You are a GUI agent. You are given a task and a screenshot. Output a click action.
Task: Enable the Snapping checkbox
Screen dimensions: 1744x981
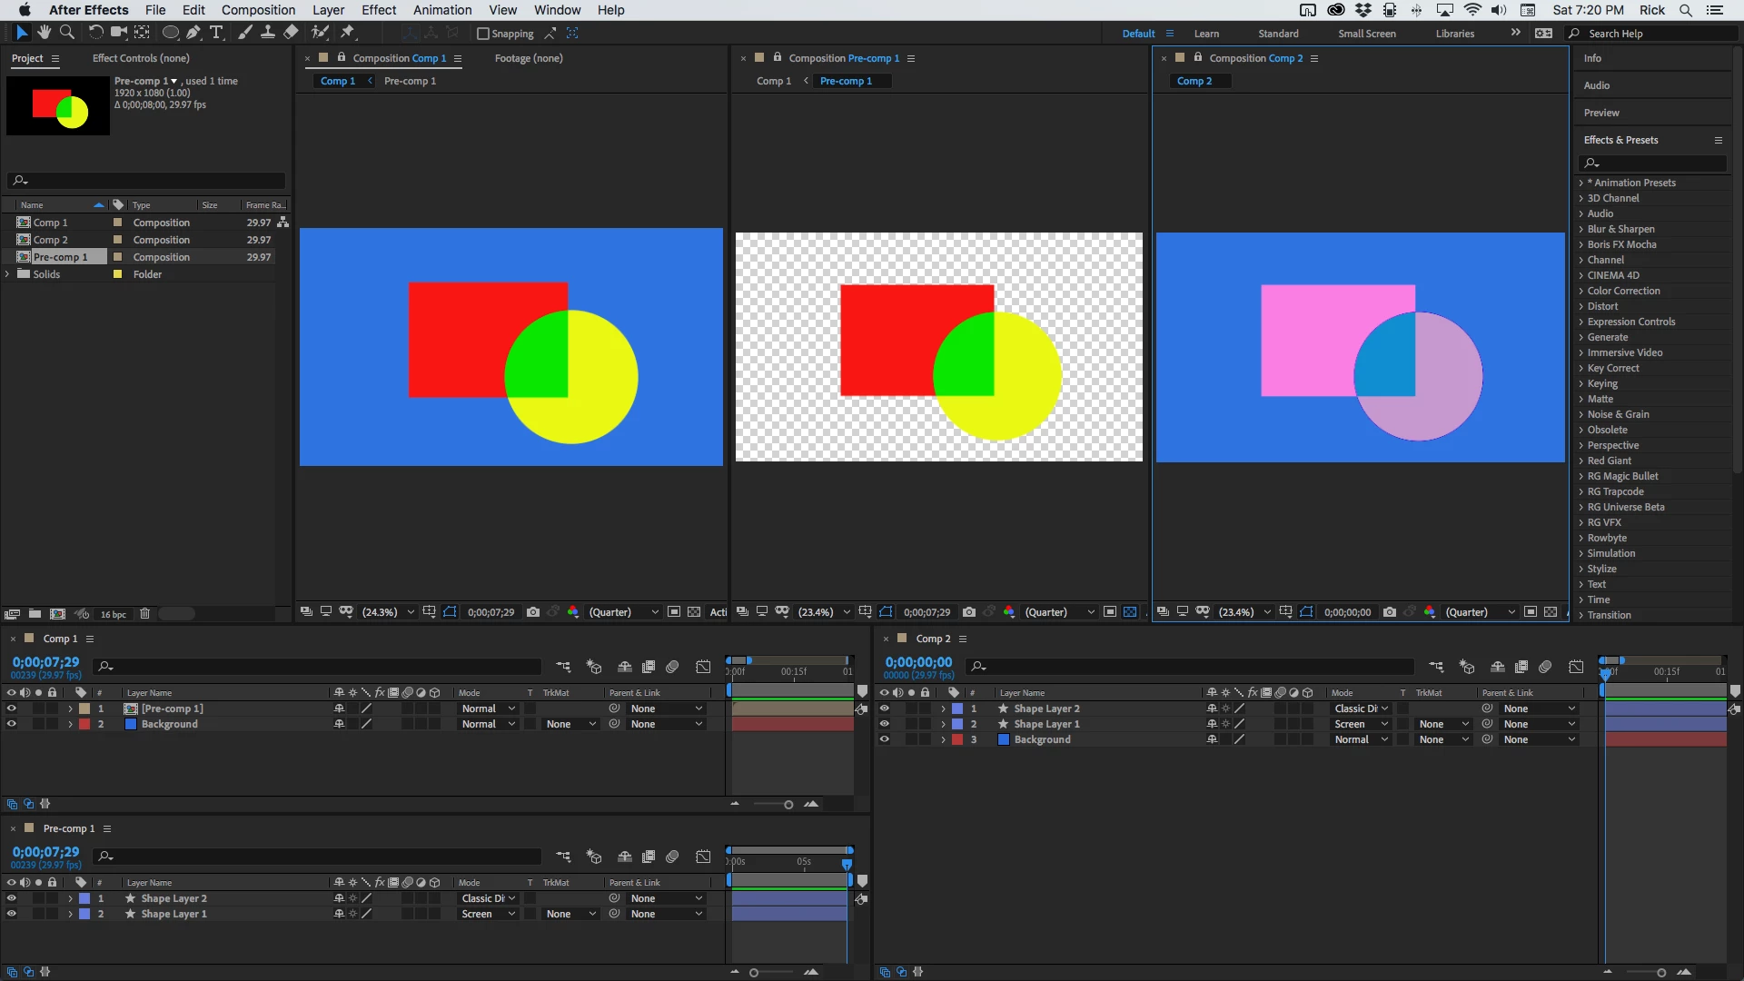click(483, 34)
